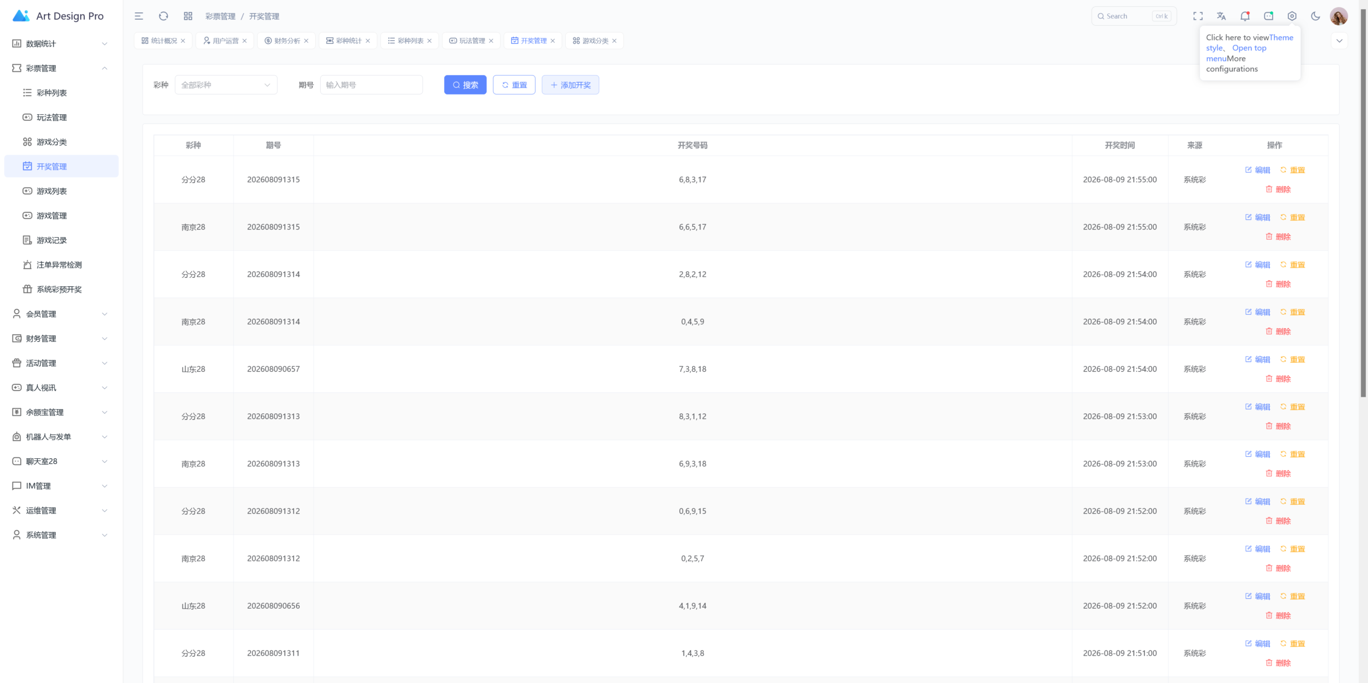Click the 添加开奖 button

pyautogui.click(x=570, y=85)
